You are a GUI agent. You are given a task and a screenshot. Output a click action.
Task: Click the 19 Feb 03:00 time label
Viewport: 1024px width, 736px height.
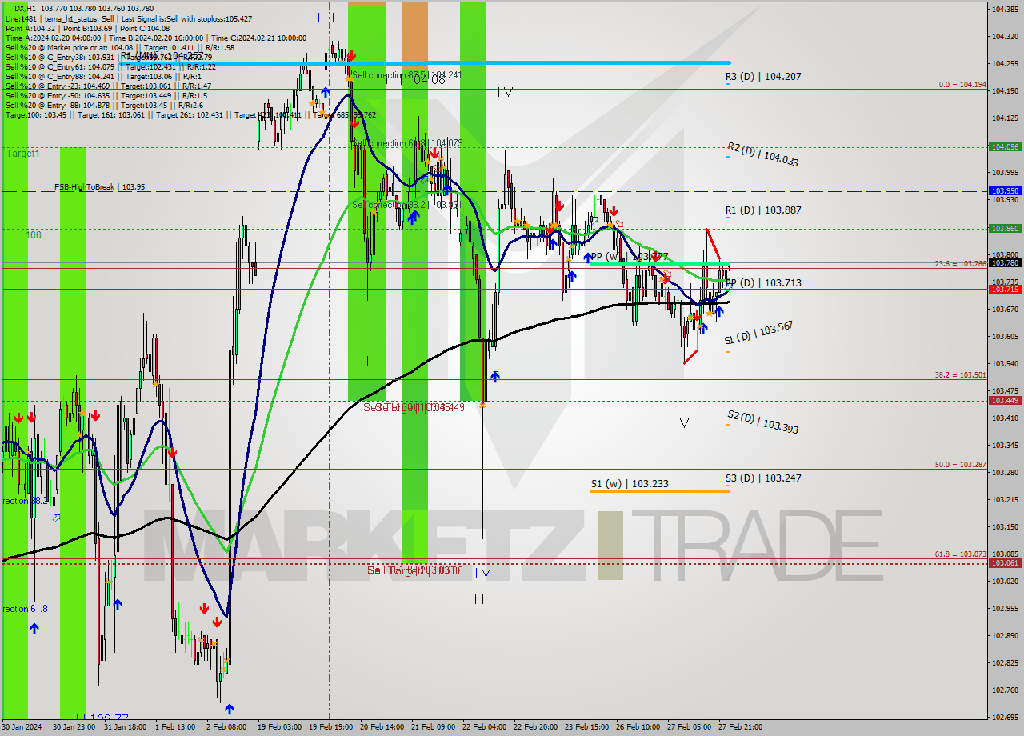pos(278,727)
